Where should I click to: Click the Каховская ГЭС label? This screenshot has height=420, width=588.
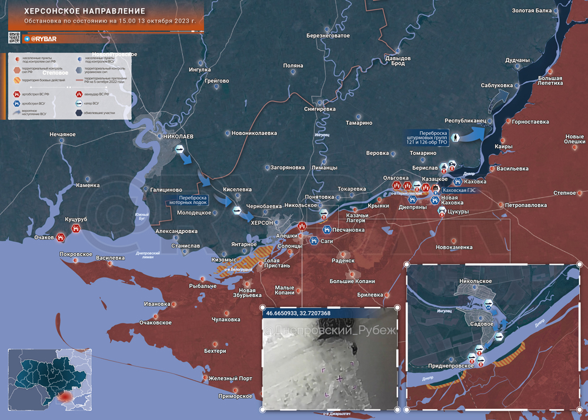coord(459,191)
